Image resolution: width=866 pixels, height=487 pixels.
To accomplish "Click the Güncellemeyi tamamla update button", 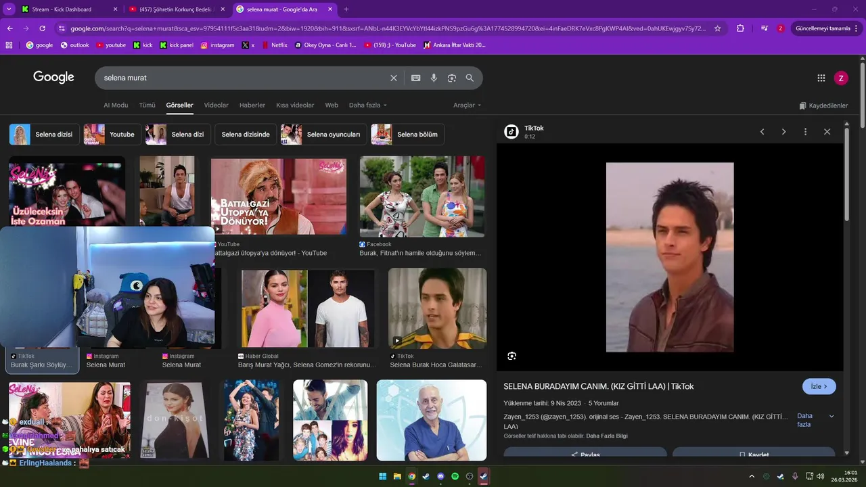I will point(827,28).
